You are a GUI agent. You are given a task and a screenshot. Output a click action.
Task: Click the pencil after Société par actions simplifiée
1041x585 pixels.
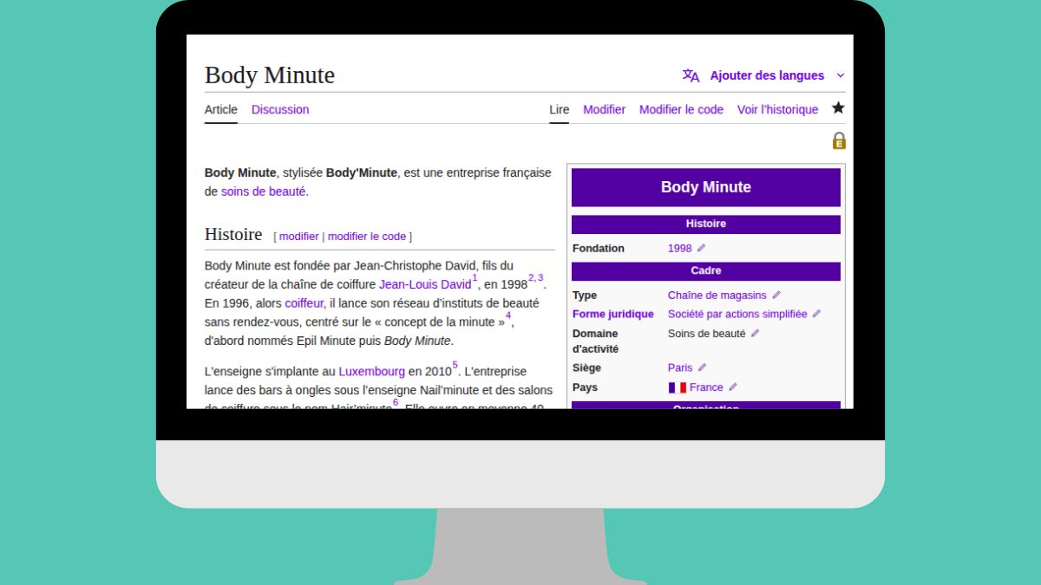click(x=816, y=314)
